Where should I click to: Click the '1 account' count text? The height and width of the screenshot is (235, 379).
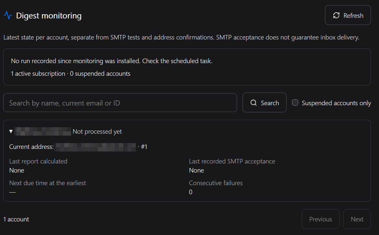[16, 219]
